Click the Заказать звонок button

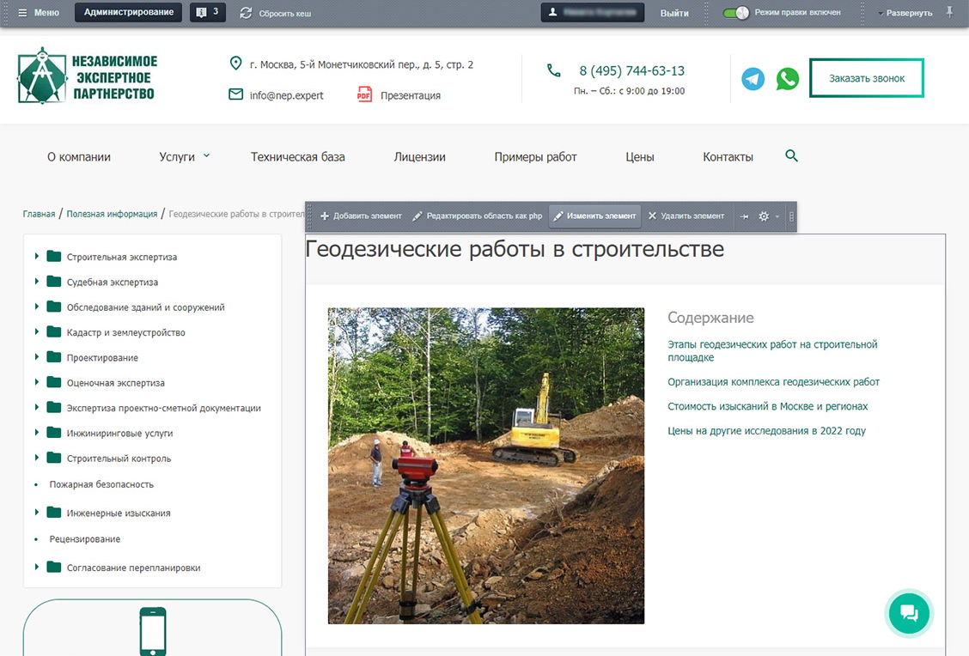click(x=866, y=78)
